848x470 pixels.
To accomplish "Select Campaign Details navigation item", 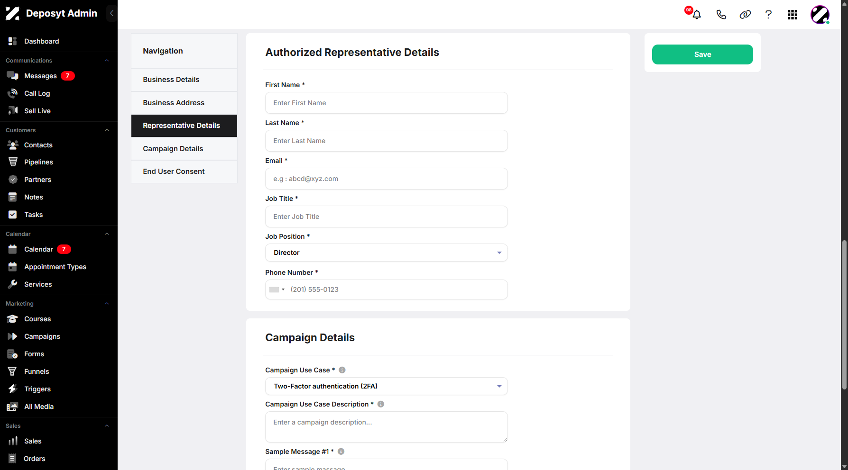I will click(x=184, y=149).
